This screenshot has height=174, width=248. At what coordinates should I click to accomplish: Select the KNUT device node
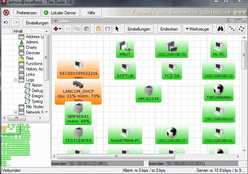[125, 49]
